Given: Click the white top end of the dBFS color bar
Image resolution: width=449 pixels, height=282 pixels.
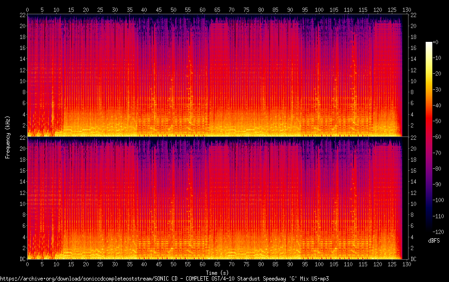Looking at the screenshot, I should (x=429, y=44).
